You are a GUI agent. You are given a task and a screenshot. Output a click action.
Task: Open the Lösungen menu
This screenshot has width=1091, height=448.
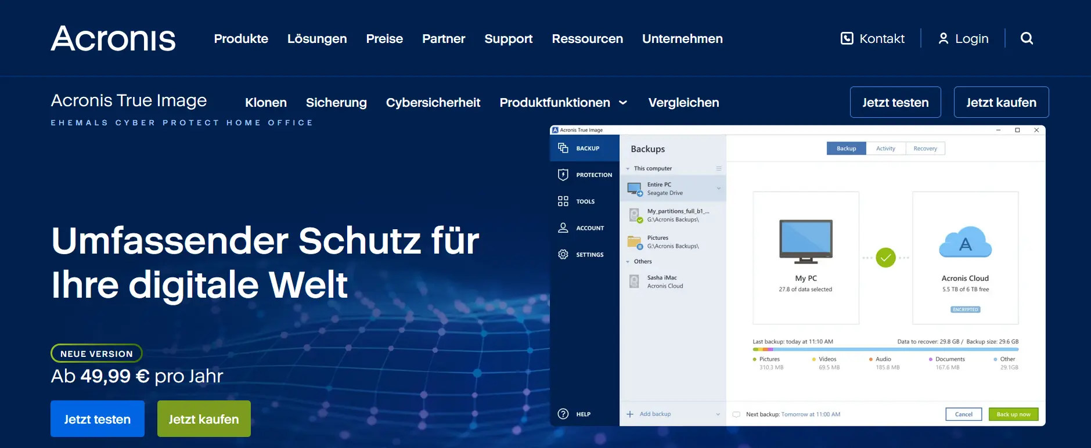pyautogui.click(x=317, y=39)
